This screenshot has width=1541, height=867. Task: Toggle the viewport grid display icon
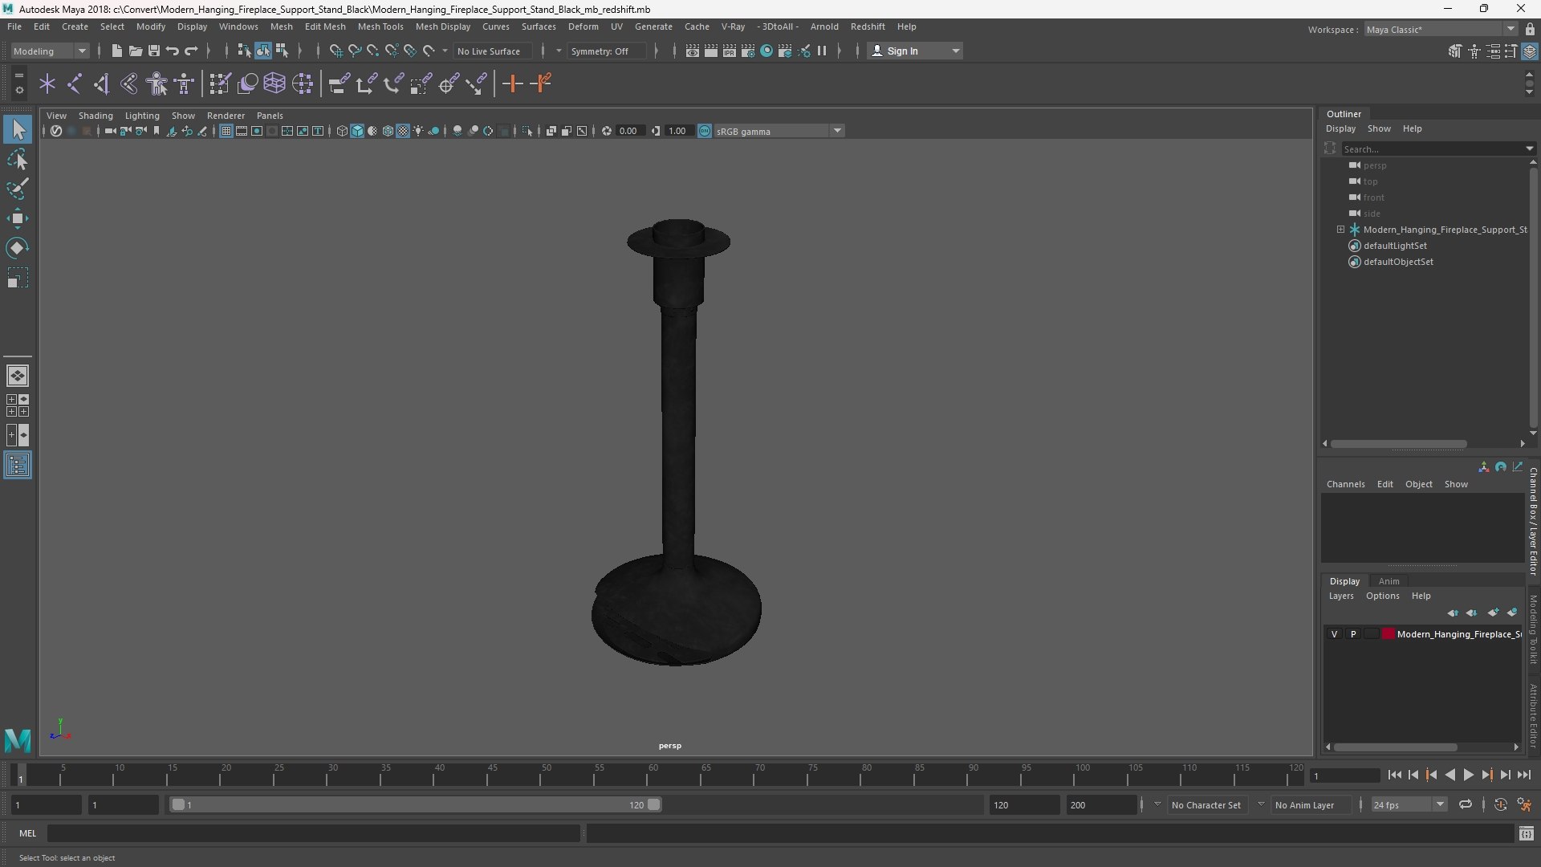tap(226, 131)
